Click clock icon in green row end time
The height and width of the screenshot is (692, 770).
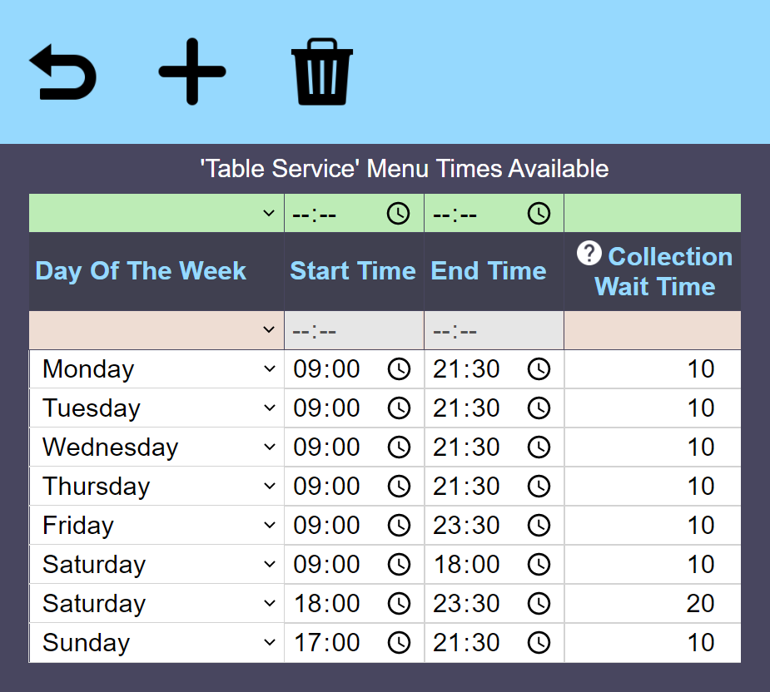point(539,214)
